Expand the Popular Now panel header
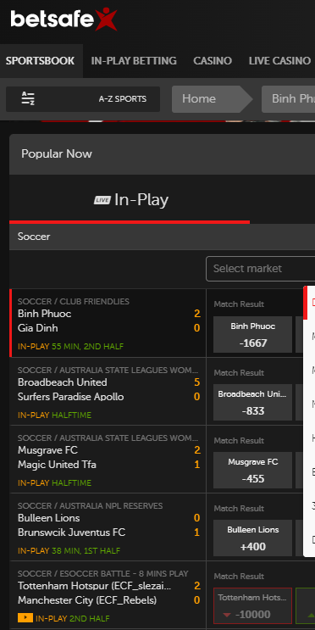This screenshot has width=315, height=630. [162, 153]
